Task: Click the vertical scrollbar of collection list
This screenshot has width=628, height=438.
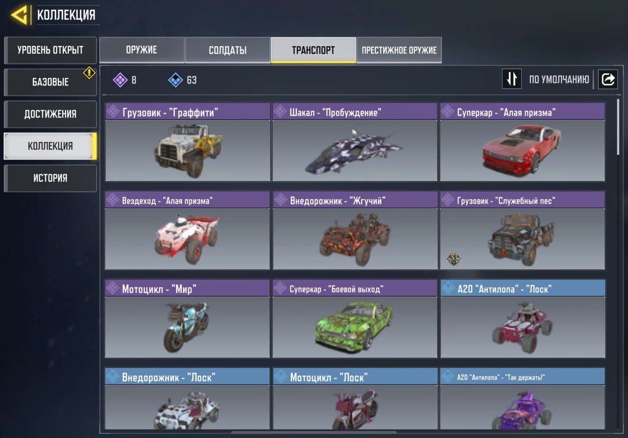Action: [x=617, y=265]
